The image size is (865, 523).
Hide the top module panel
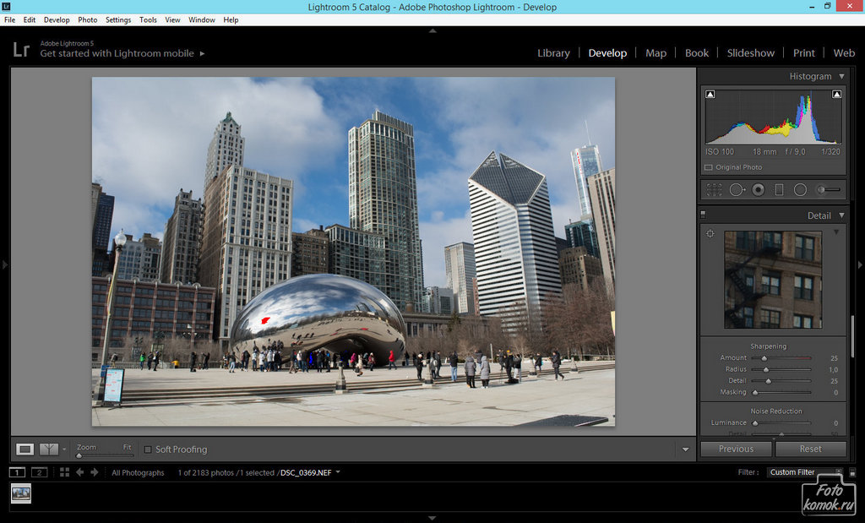(x=432, y=31)
